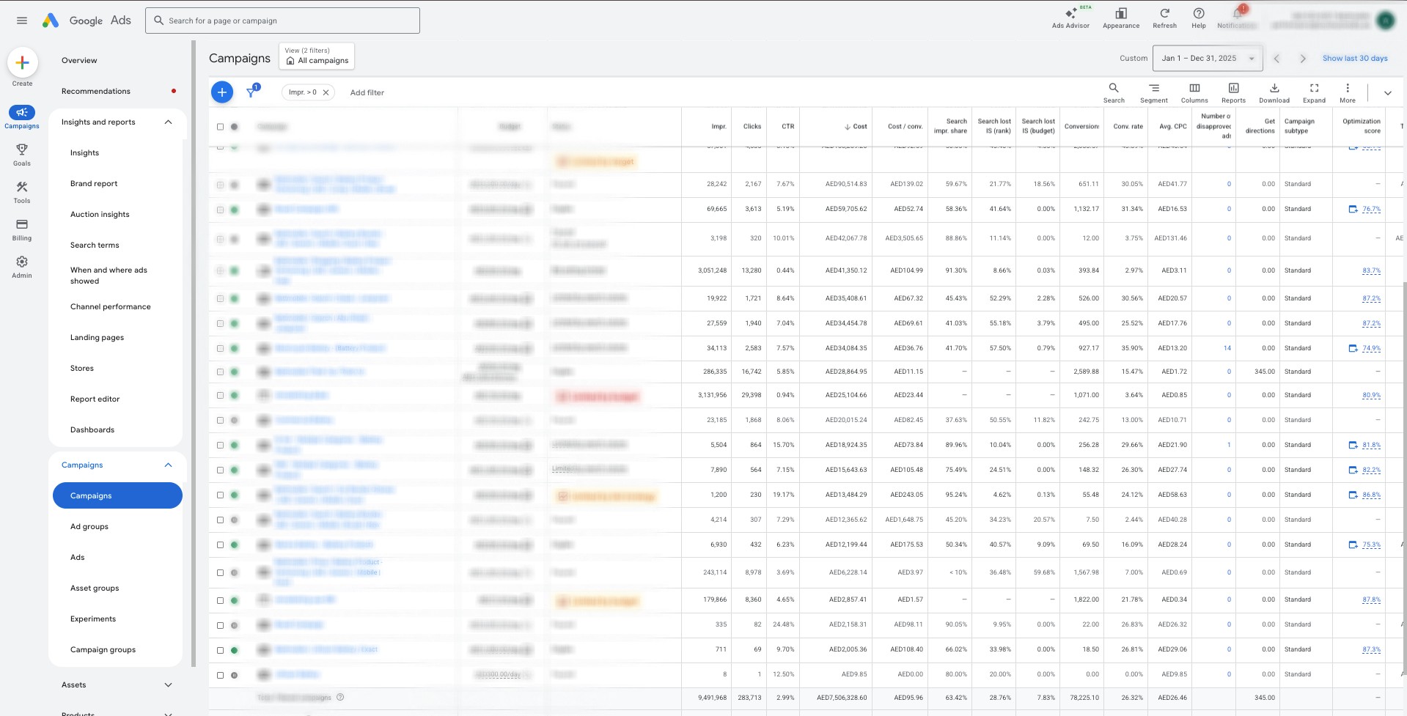Image resolution: width=1407 pixels, height=716 pixels.
Task: Open Ads Advisor beta
Action: click(x=1070, y=18)
